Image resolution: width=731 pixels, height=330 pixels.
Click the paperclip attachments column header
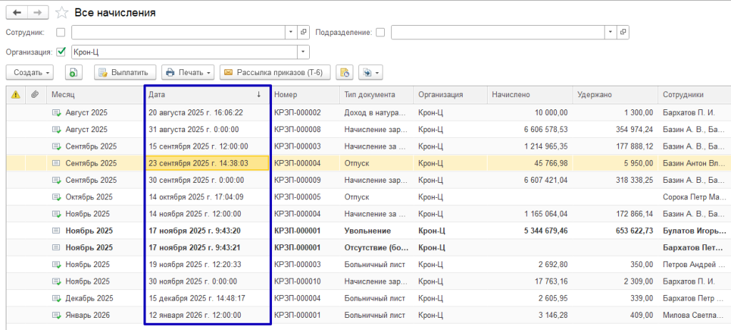(34, 94)
